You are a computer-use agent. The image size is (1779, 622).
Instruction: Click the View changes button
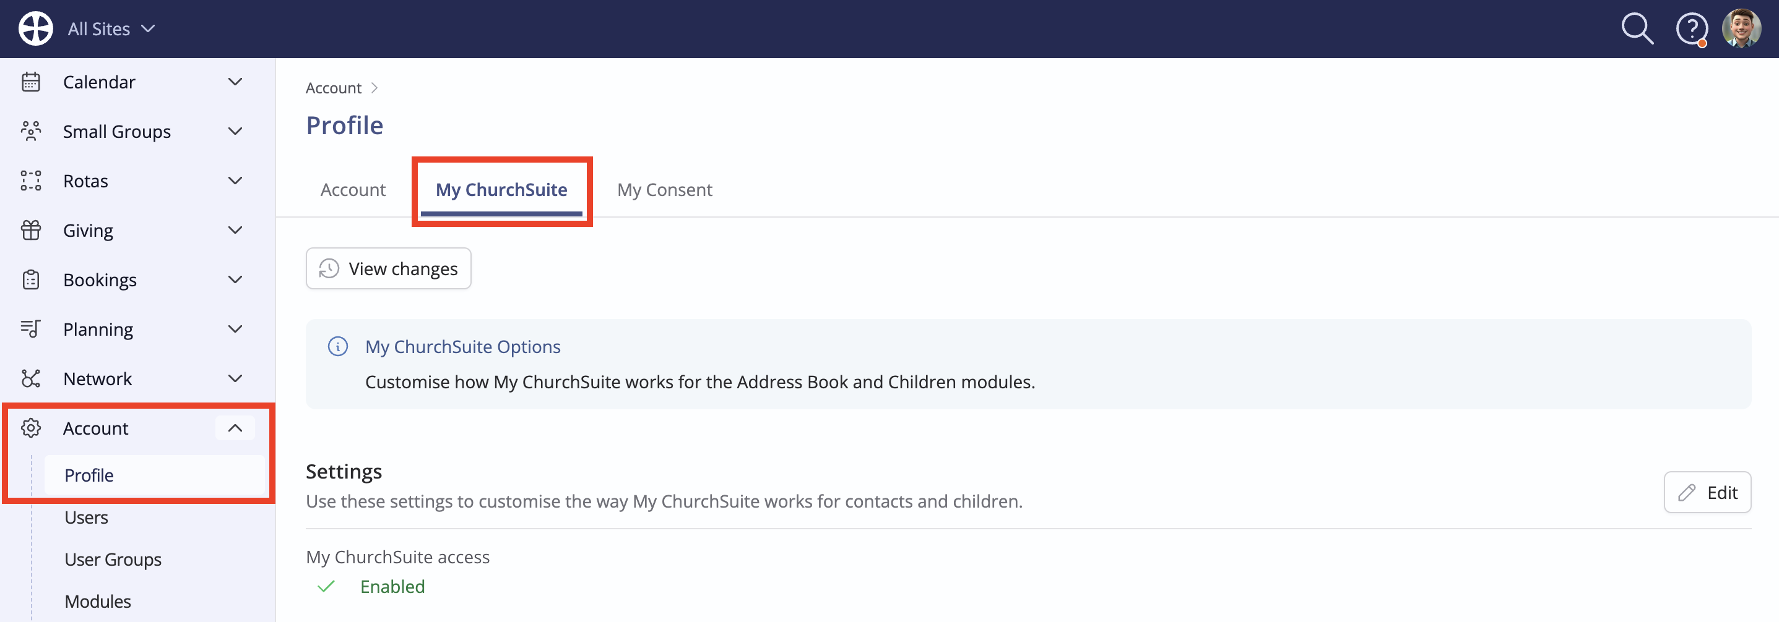click(x=388, y=268)
